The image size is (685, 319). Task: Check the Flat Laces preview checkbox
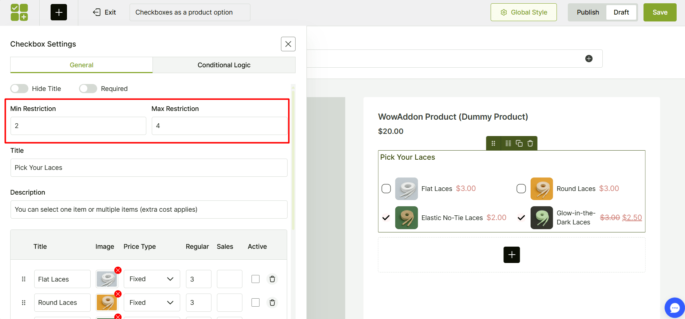386,189
